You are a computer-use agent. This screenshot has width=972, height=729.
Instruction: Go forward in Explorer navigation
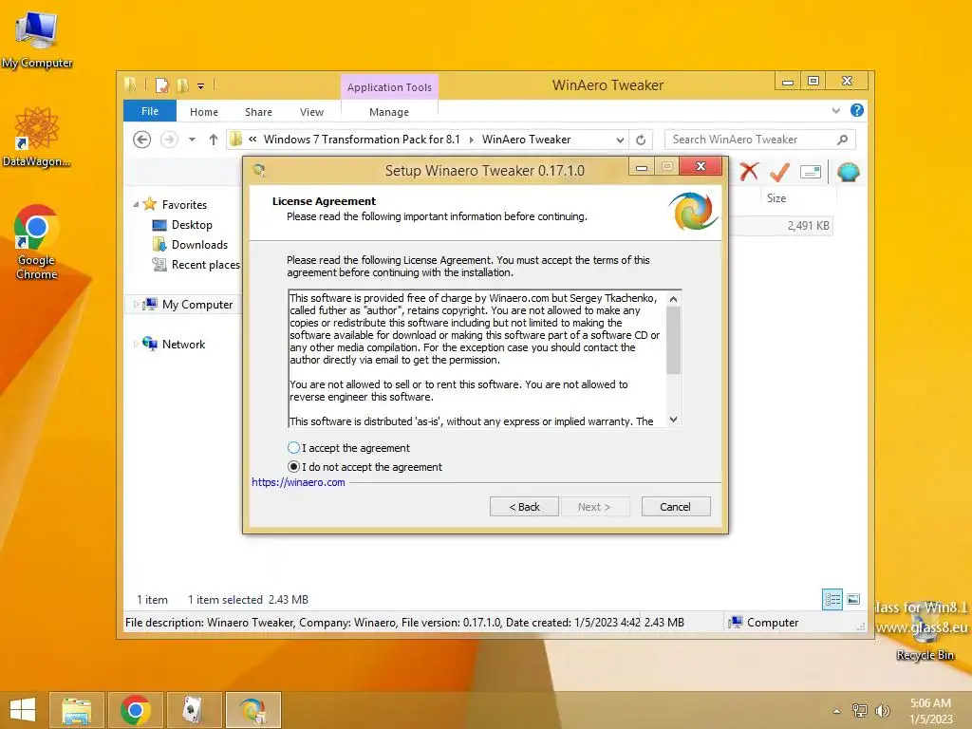(x=169, y=140)
